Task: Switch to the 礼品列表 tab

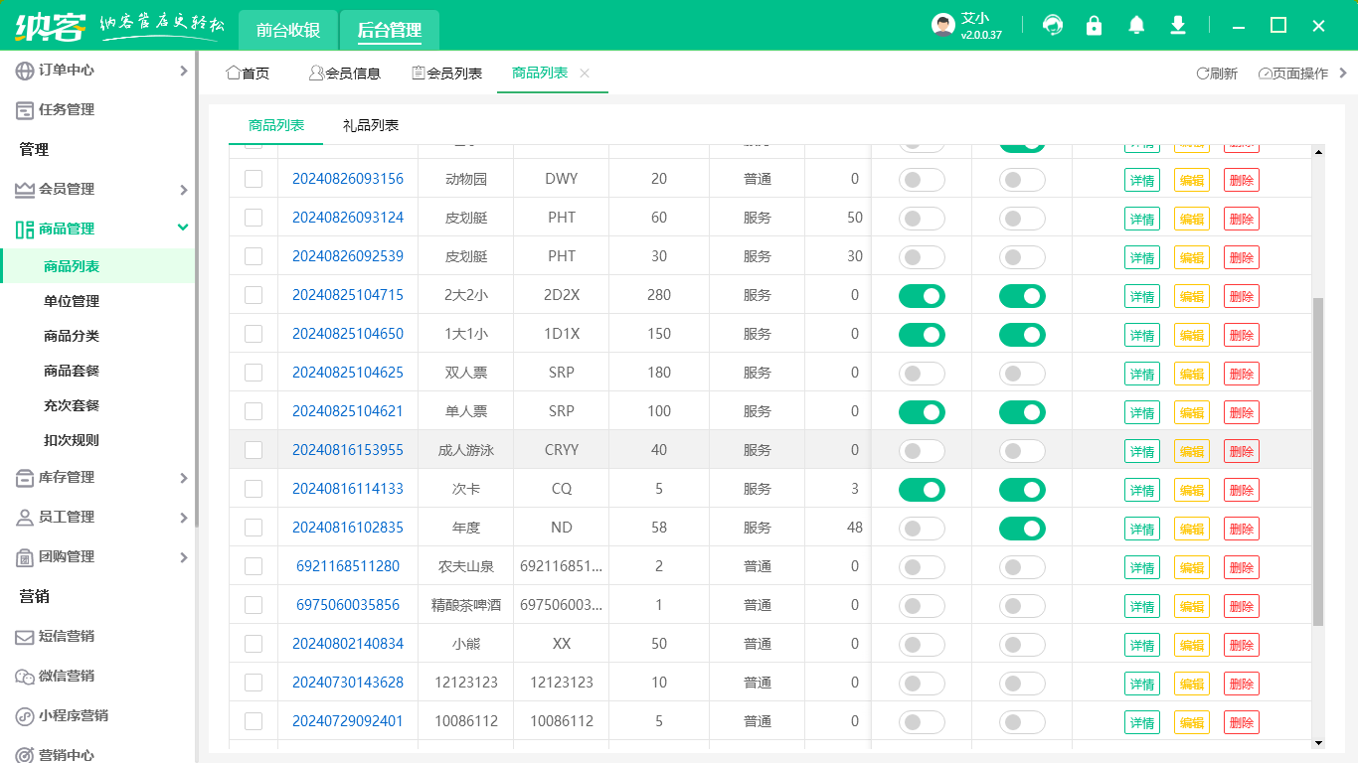Action: [x=371, y=125]
